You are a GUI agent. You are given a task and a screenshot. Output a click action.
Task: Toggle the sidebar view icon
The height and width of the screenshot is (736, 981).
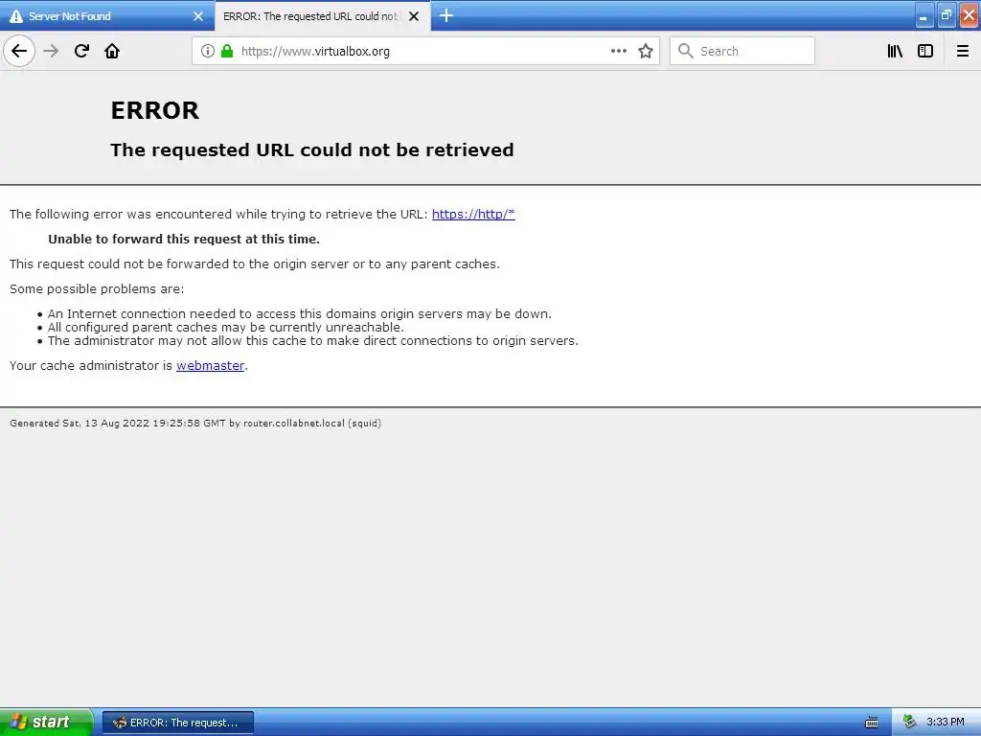pos(925,51)
